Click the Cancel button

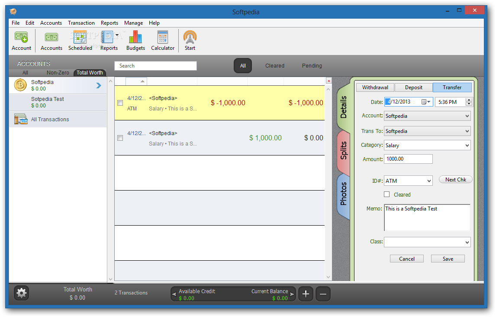coord(407,259)
